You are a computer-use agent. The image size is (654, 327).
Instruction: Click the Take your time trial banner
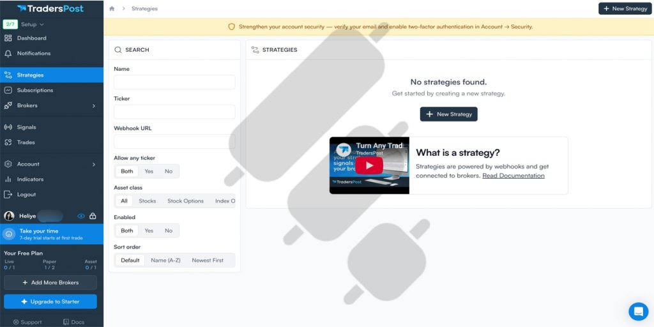[52, 234]
